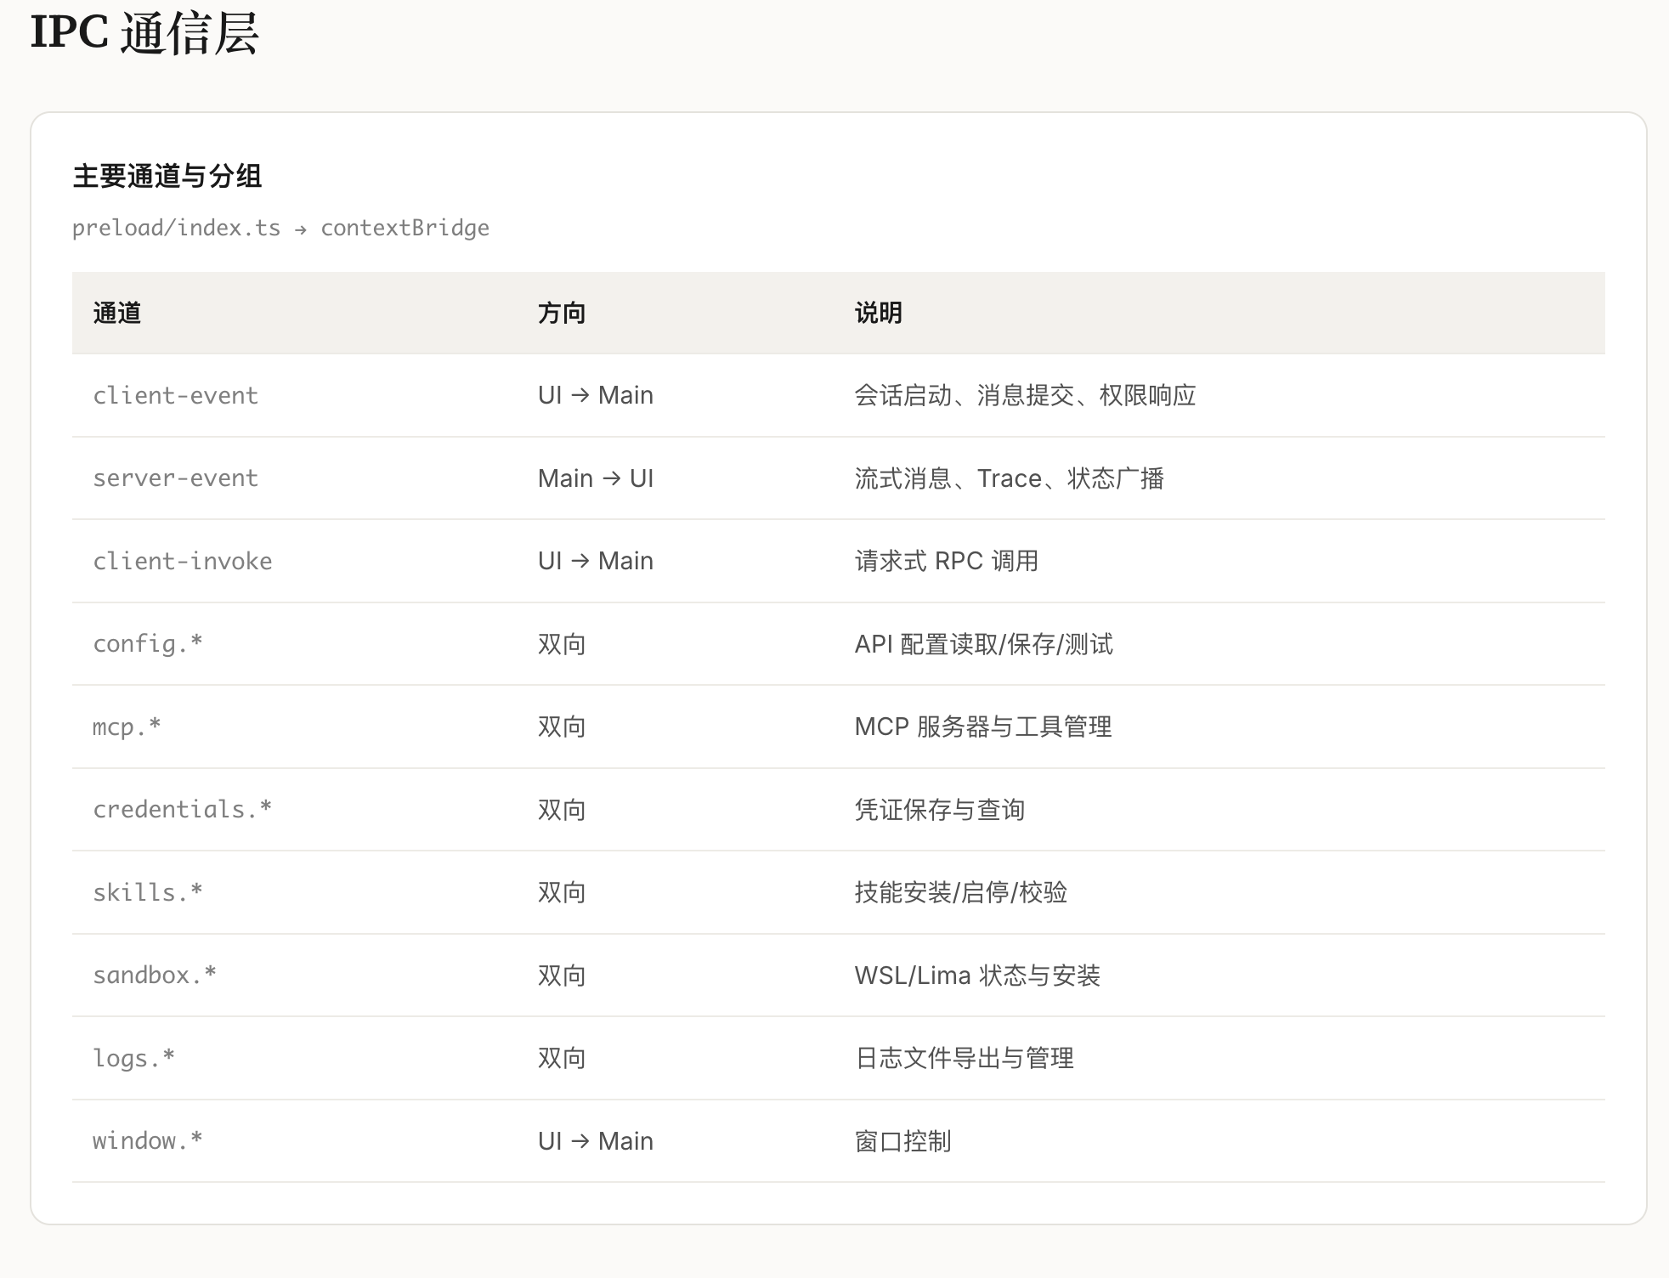Viewport: 1669px width, 1278px height.
Task: Select the client-invoke channel cell
Action: [x=182, y=561]
